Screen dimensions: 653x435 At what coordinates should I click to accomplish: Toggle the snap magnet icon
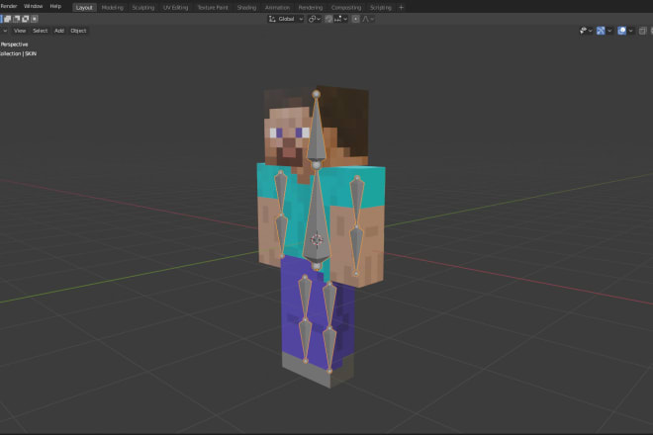coord(328,19)
